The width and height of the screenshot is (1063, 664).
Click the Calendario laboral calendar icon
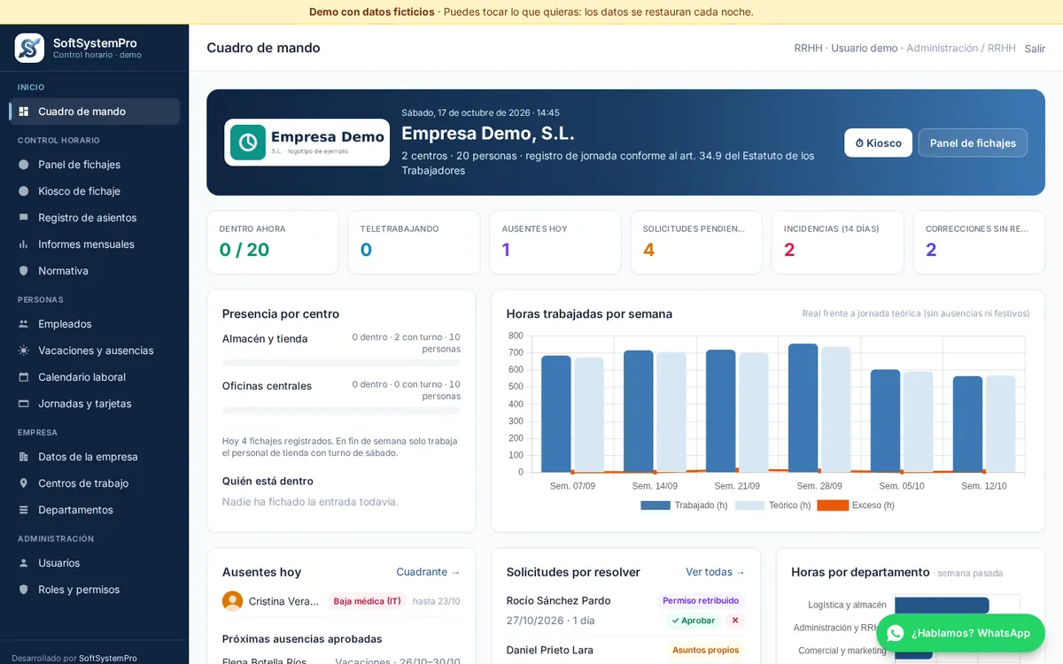[x=24, y=377]
